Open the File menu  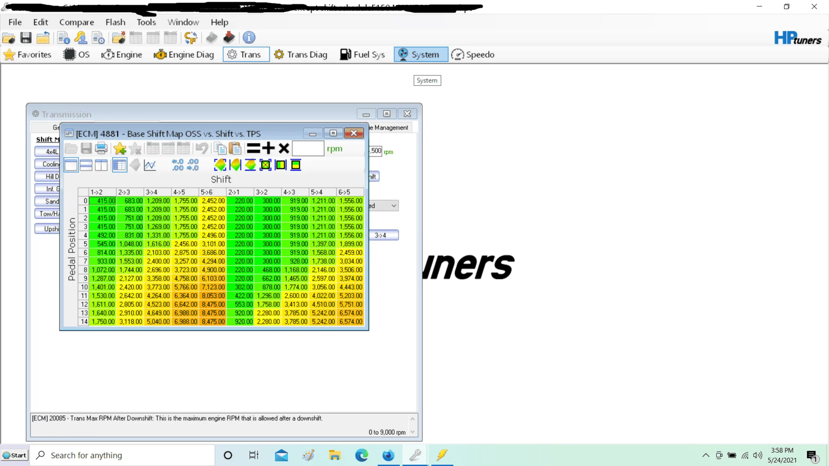(15, 22)
